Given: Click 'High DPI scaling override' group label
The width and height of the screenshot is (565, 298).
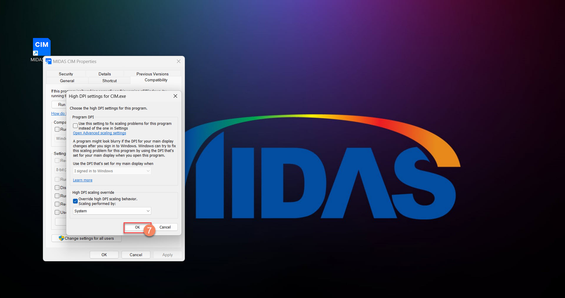Looking at the screenshot, I should pos(93,193).
